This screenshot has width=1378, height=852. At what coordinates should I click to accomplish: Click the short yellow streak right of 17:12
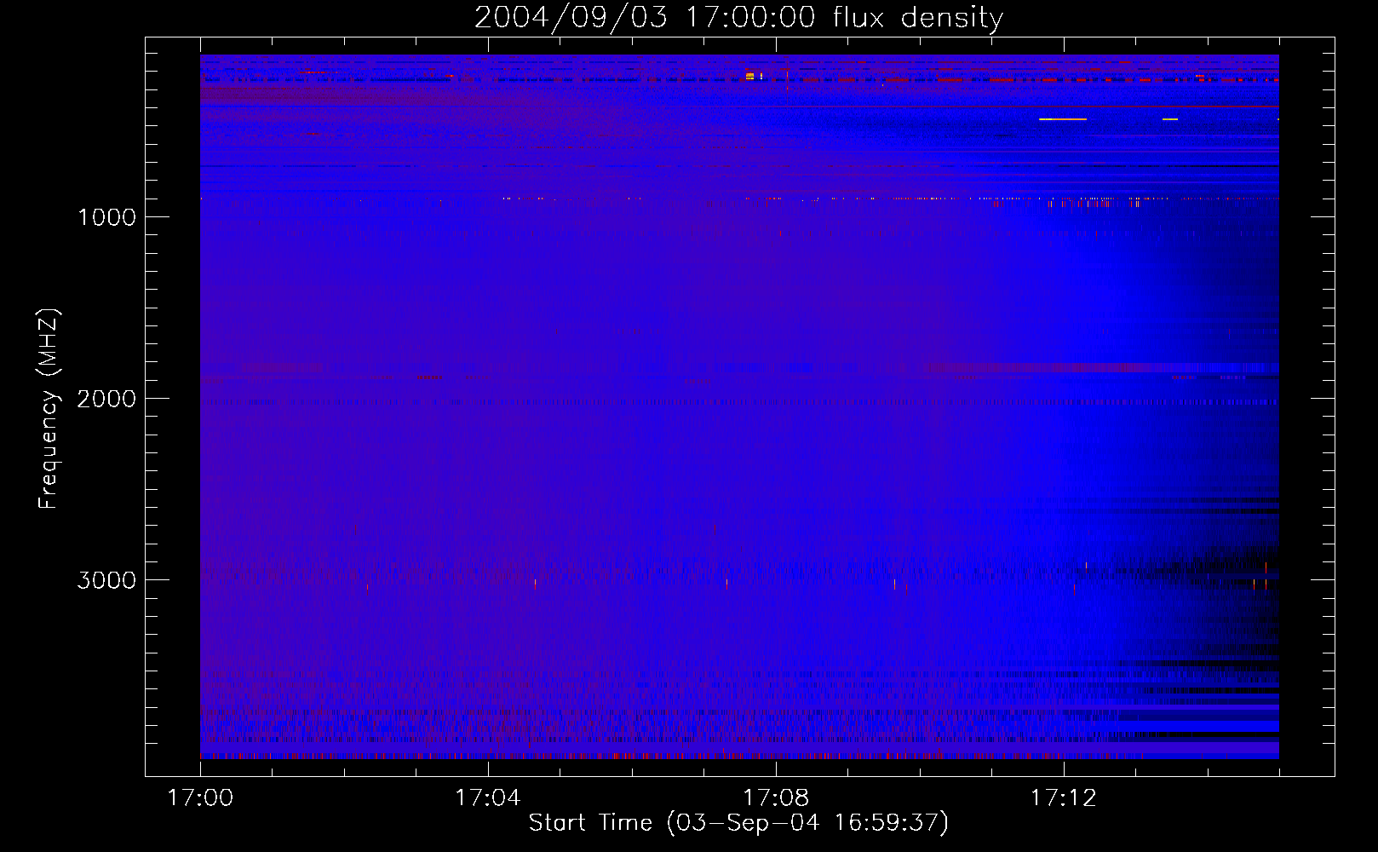[x=1169, y=119]
